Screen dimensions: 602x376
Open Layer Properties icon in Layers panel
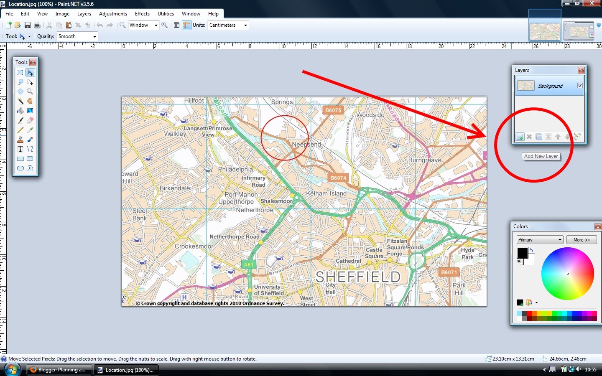pos(577,137)
